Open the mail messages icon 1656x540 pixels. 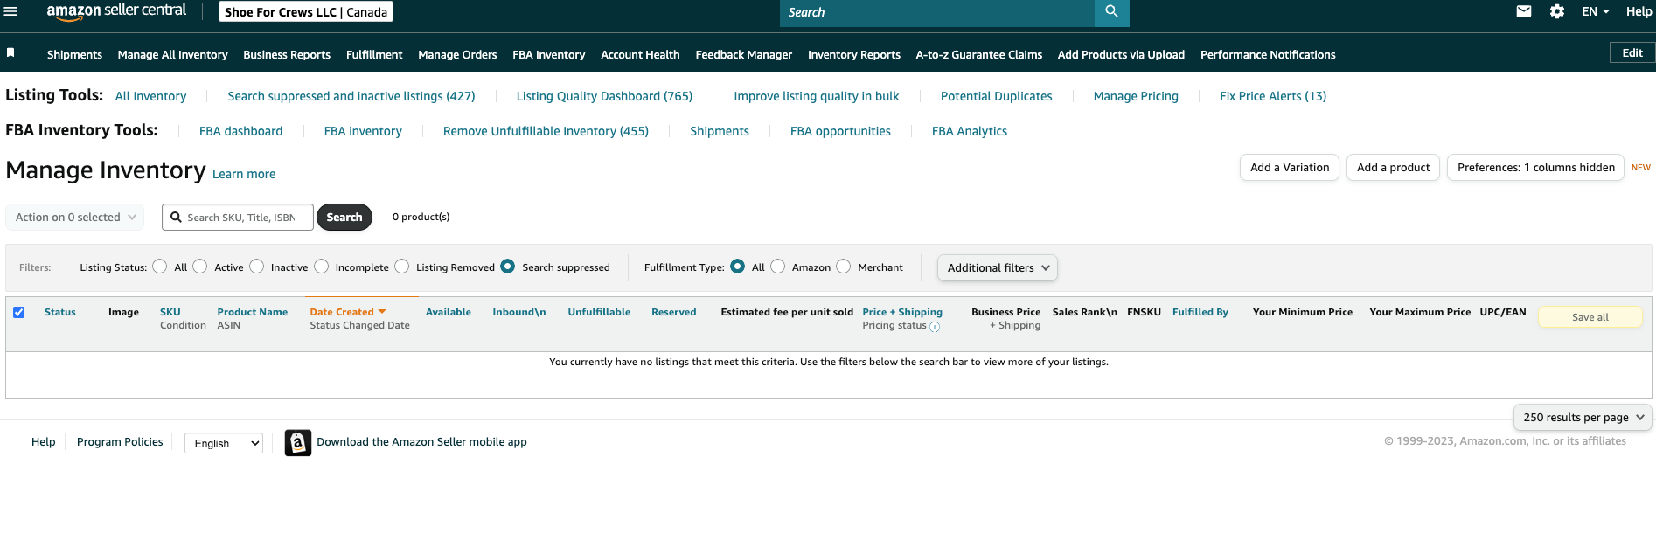coord(1523,11)
